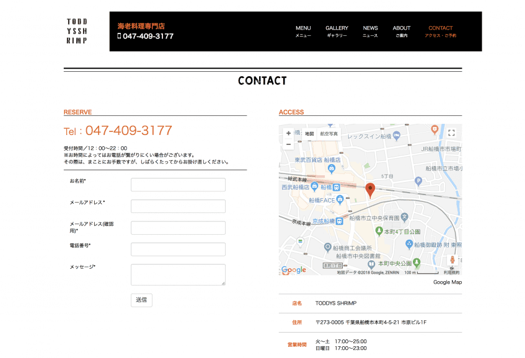Click the 船橋御殿跡 marker icon
This screenshot has width=525, height=358.
409,244
